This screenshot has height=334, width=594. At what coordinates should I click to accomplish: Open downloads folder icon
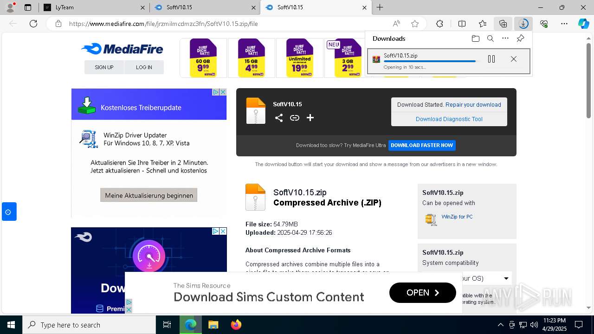(475, 39)
